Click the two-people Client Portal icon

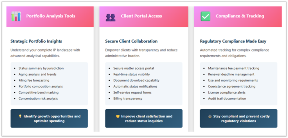pos(111,17)
